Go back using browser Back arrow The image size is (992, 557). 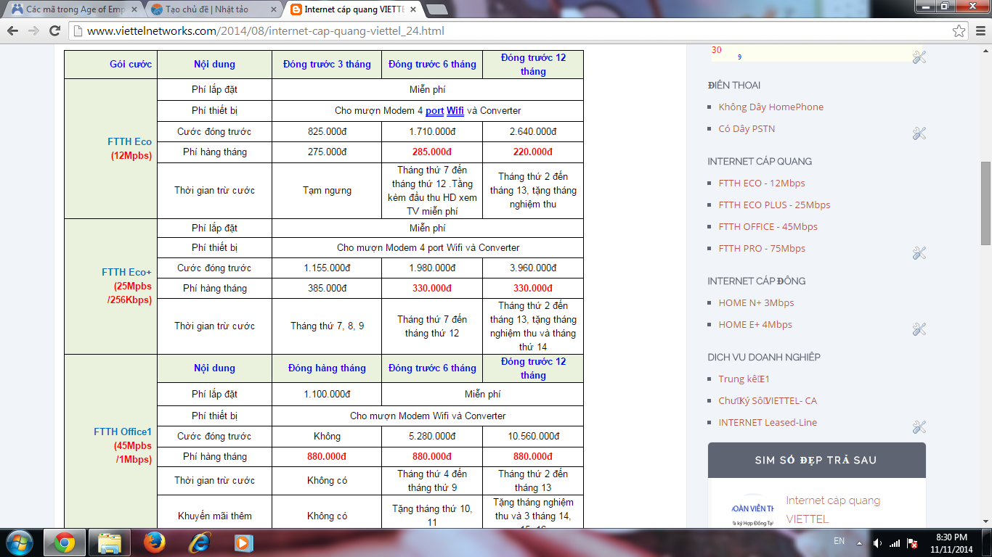point(12,31)
